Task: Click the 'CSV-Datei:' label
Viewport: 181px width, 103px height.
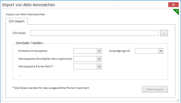Action: [19, 33]
